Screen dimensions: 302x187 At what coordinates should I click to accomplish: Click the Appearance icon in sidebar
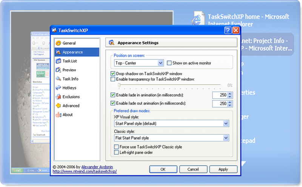[59, 52]
